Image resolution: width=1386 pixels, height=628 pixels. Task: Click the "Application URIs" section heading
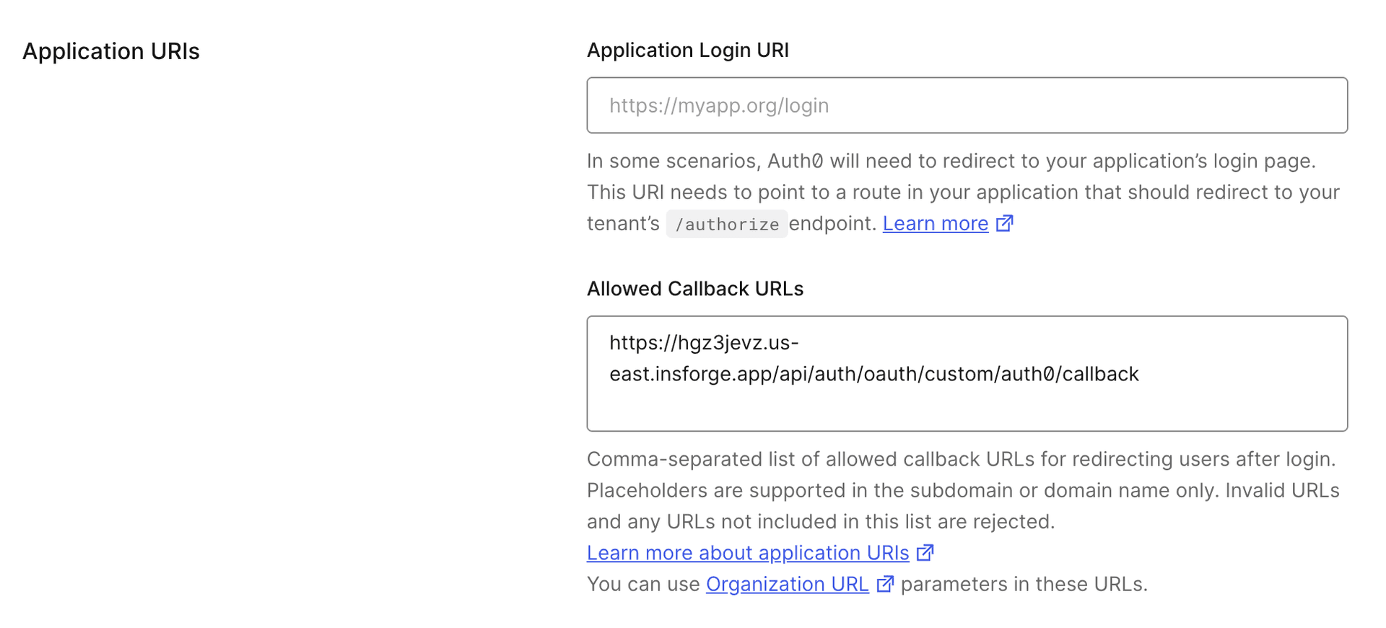click(111, 51)
